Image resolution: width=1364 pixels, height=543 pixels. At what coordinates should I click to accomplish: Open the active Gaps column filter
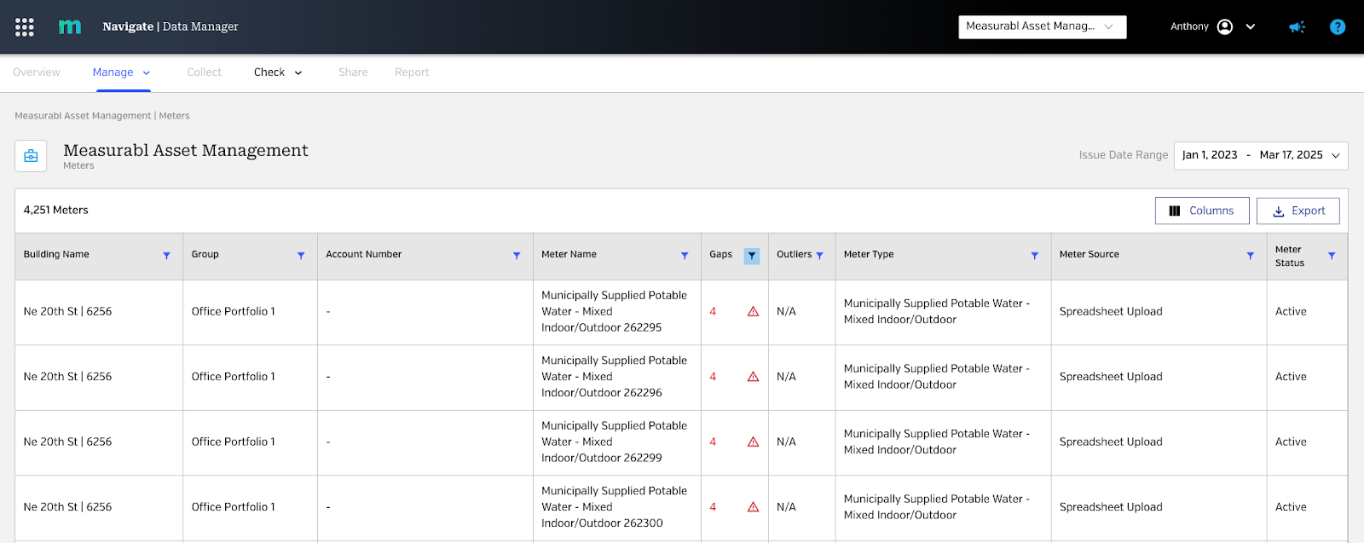[x=752, y=256]
